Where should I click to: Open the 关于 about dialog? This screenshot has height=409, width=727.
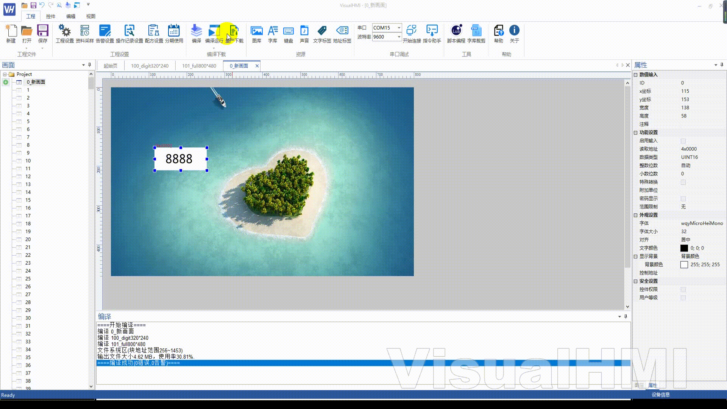[x=514, y=34]
